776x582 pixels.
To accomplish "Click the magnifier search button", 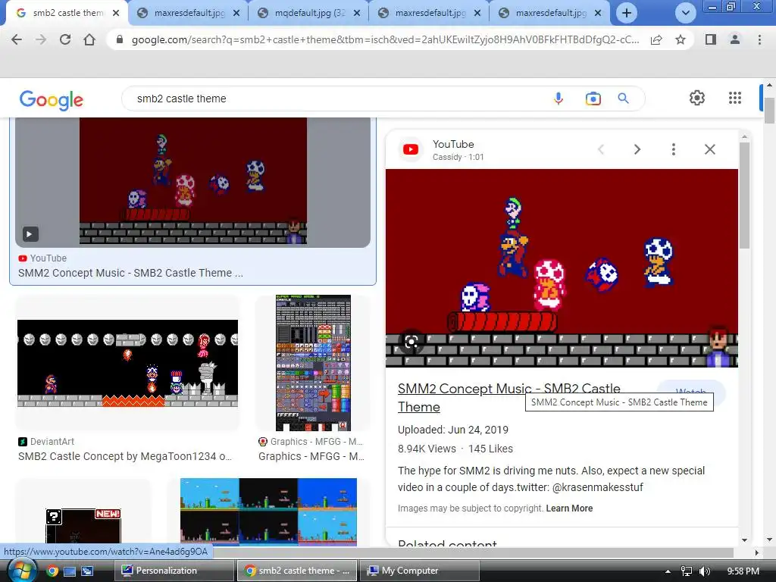I will tap(623, 99).
